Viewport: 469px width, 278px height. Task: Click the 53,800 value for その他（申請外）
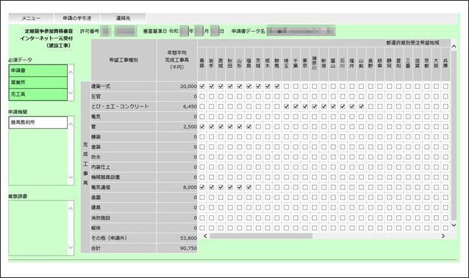point(188,238)
